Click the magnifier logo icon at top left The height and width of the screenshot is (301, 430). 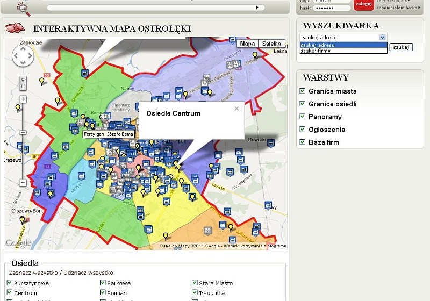24,9
